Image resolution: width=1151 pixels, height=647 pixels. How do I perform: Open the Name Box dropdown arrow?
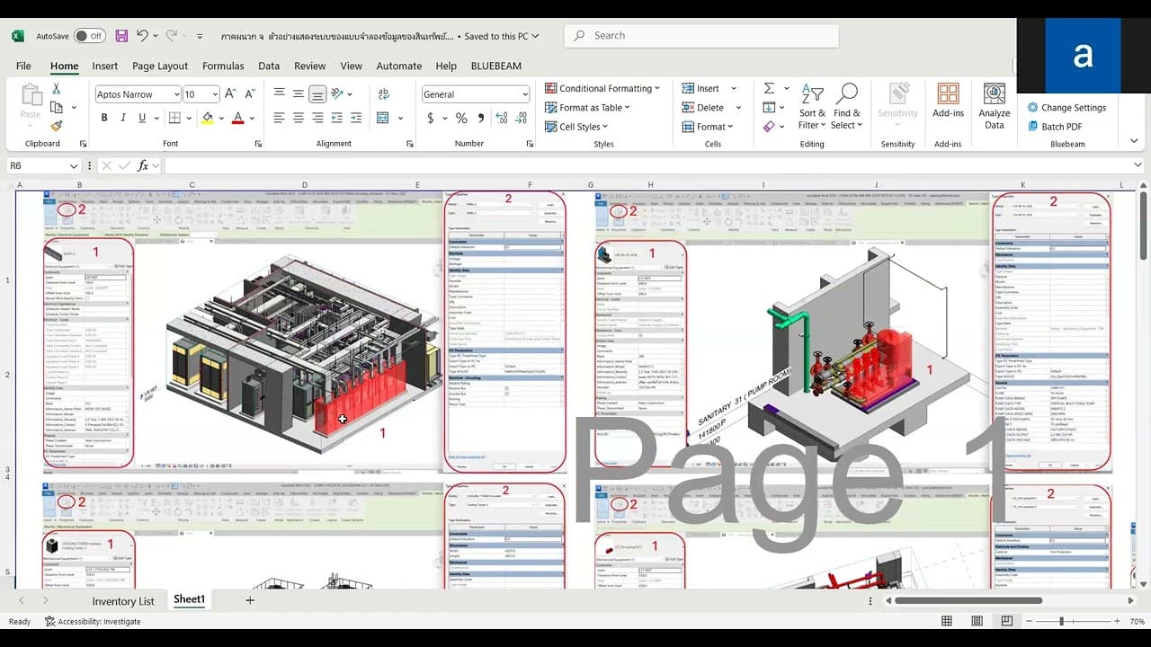point(74,165)
